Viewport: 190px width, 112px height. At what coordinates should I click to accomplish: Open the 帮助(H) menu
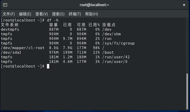pyautogui.click(x=92, y=14)
